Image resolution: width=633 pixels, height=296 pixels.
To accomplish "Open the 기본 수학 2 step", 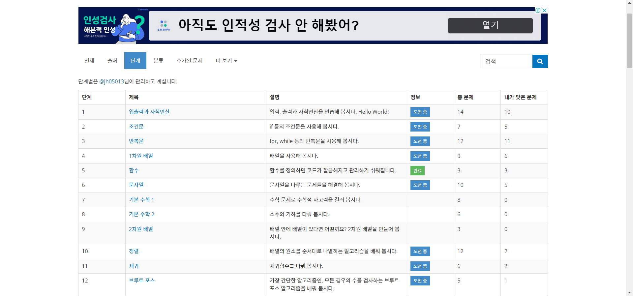I will (x=141, y=214).
